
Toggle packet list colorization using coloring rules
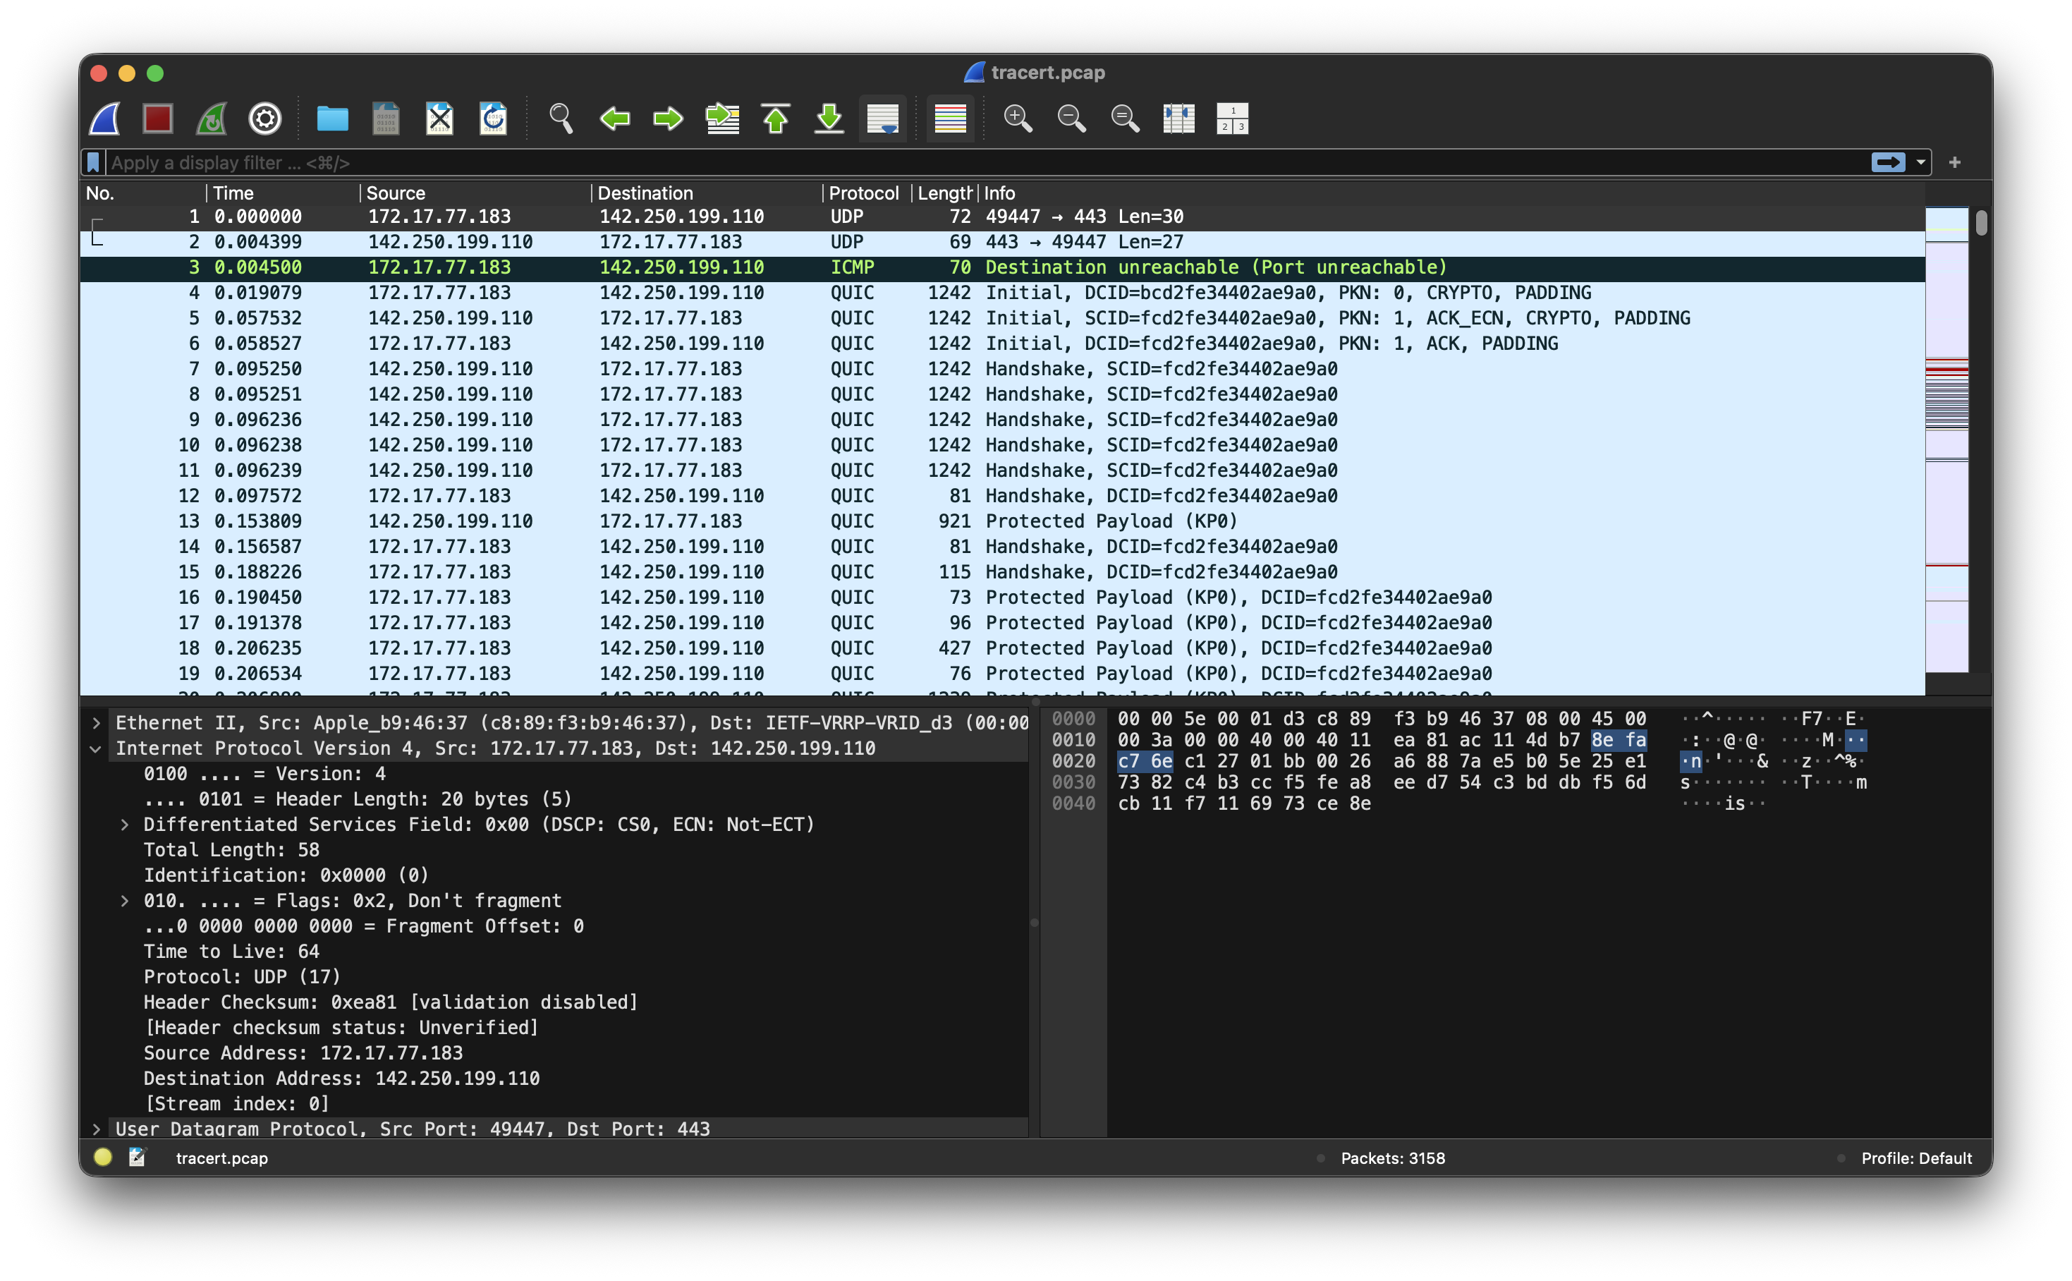(951, 119)
